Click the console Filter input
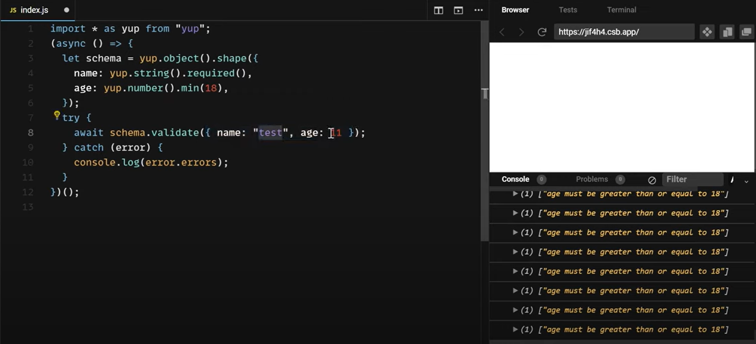The image size is (756, 344). 693,179
